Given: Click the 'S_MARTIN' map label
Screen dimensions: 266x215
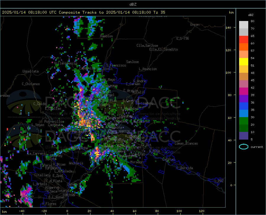Looking at the screenshot, I should click(123, 132).
